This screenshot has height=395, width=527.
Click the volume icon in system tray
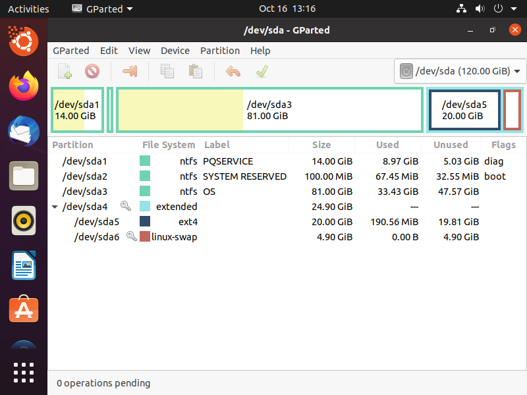[480, 9]
